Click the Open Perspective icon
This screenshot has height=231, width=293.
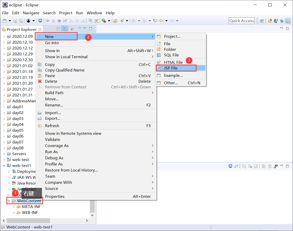tap(262, 21)
